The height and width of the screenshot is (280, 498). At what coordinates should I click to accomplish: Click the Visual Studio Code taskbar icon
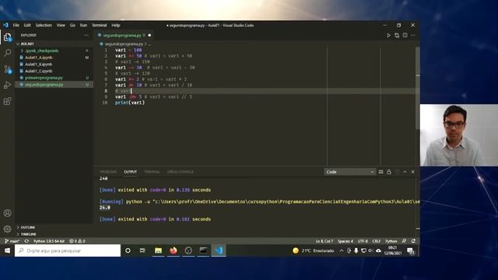point(219,250)
